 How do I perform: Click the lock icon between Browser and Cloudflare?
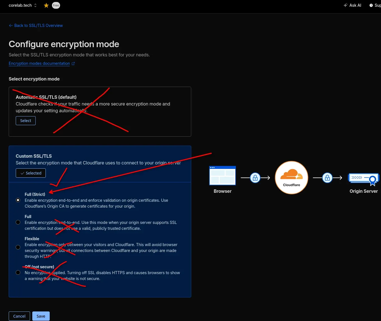tap(255, 178)
